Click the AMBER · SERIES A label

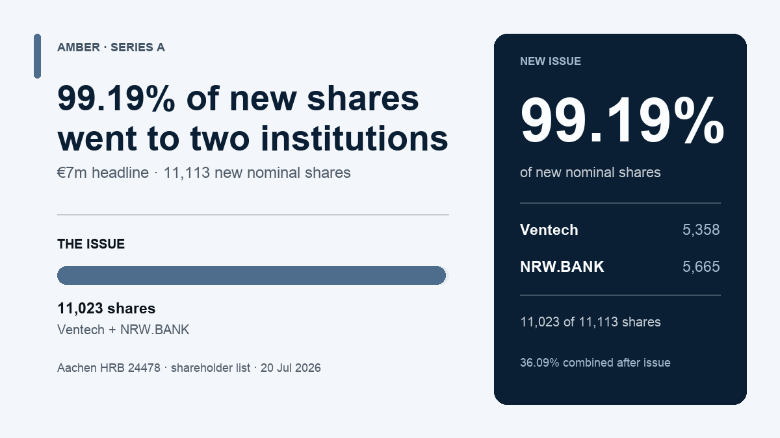(x=111, y=47)
